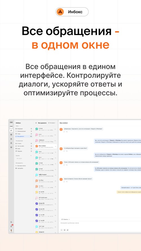The width and height of the screenshot is (141, 251).
Task: Click the Max (visitor) chat header title
Action: [63, 123]
